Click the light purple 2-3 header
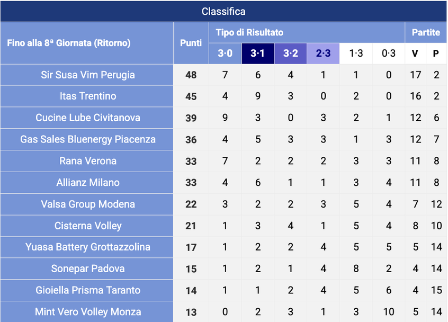Screen dimensions: 448x322 coord(323,53)
